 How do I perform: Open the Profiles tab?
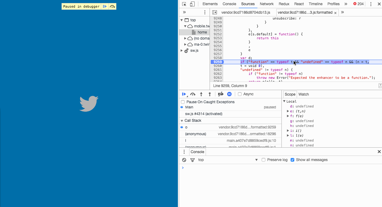point(334,4)
